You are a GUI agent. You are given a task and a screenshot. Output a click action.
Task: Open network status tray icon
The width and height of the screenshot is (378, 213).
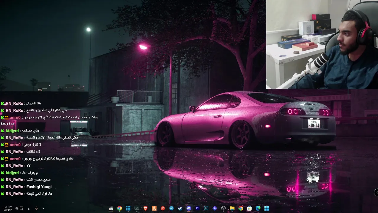tap(22, 208)
